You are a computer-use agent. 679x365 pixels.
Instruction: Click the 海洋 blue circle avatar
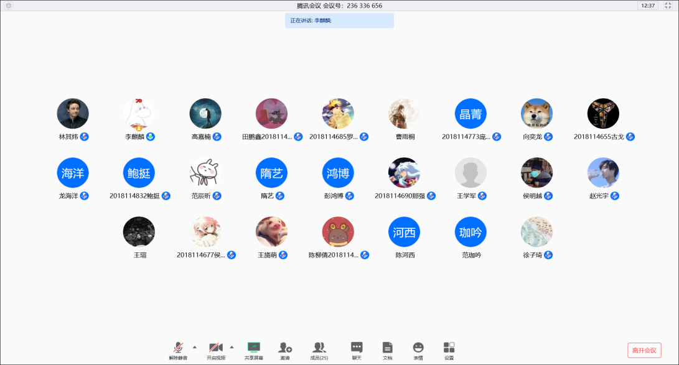point(73,173)
